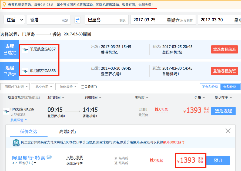Viewport: 241px width, 171px height.
Task: Close the fare options panel
Action: pos(228,131)
